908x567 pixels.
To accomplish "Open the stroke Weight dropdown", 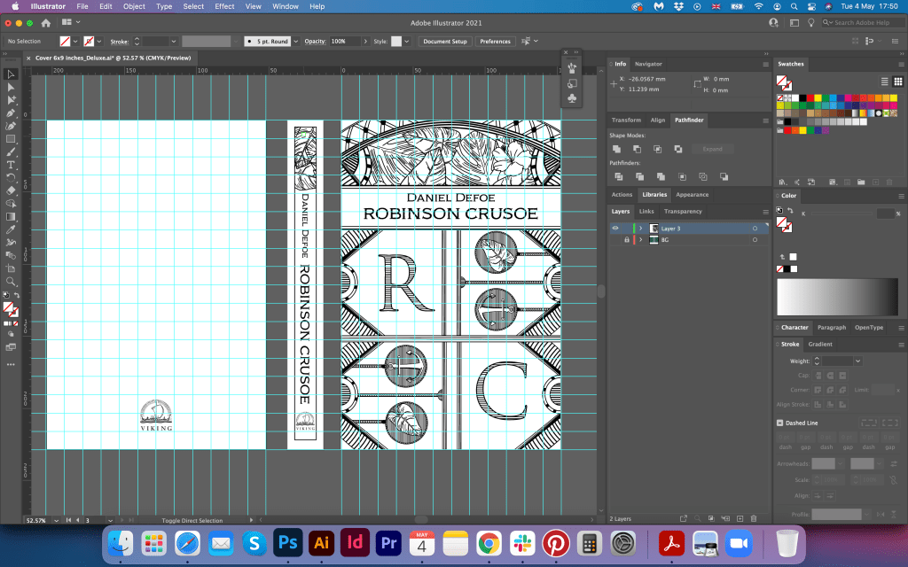I will pos(858,361).
